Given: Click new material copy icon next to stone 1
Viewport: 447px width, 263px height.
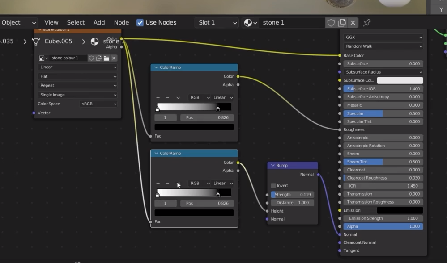Looking at the screenshot, I should [x=341, y=22].
